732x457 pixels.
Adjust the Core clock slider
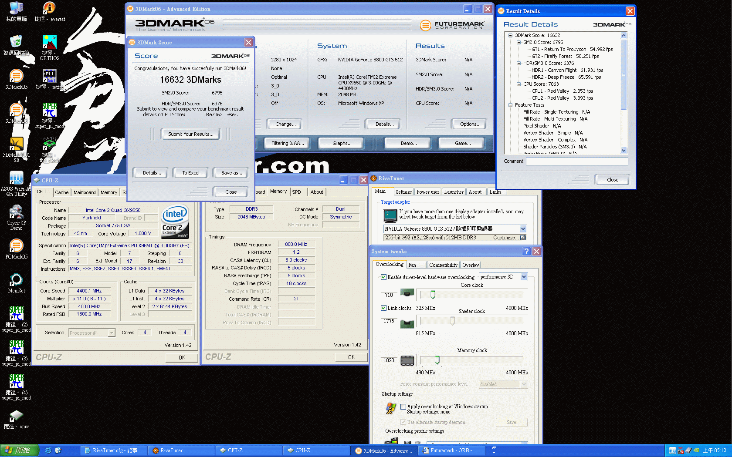[x=433, y=295]
